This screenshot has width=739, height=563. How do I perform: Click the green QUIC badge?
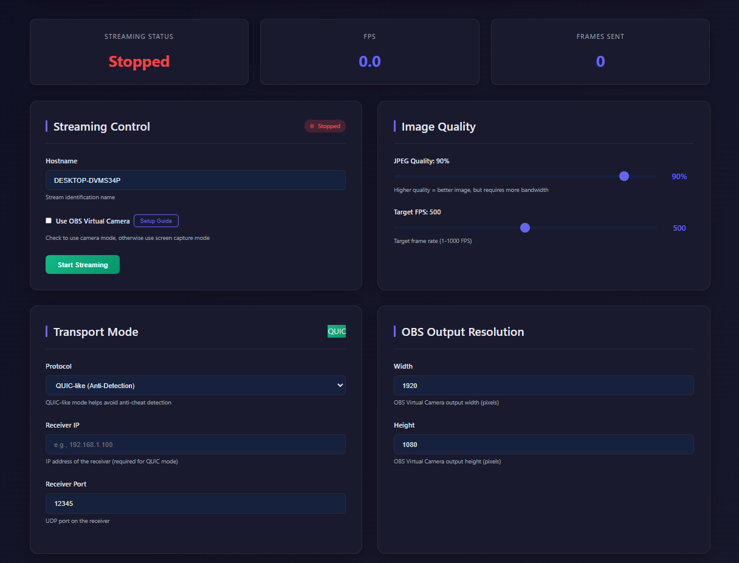coord(337,332)
